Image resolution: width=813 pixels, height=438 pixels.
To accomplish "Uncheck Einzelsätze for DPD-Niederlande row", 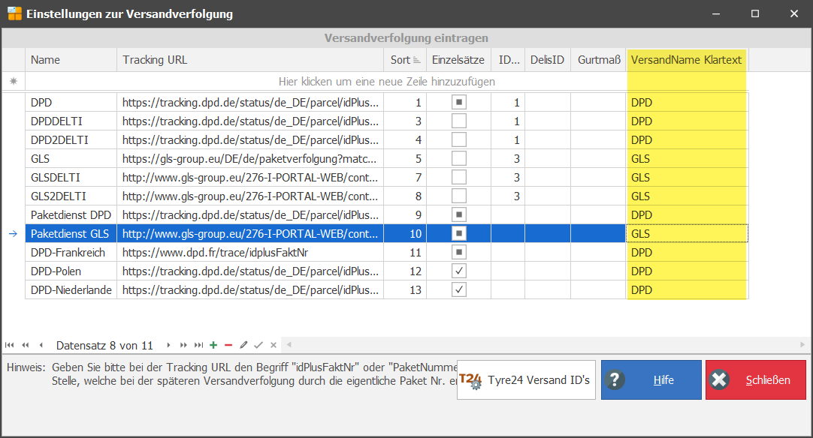I will coord(459,289).
